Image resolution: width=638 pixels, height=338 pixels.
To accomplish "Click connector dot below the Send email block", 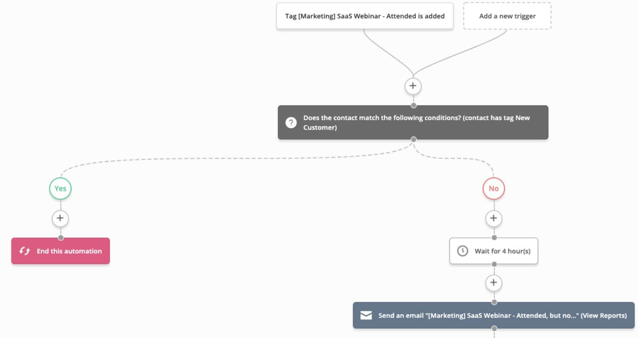I will coord(494,328).
